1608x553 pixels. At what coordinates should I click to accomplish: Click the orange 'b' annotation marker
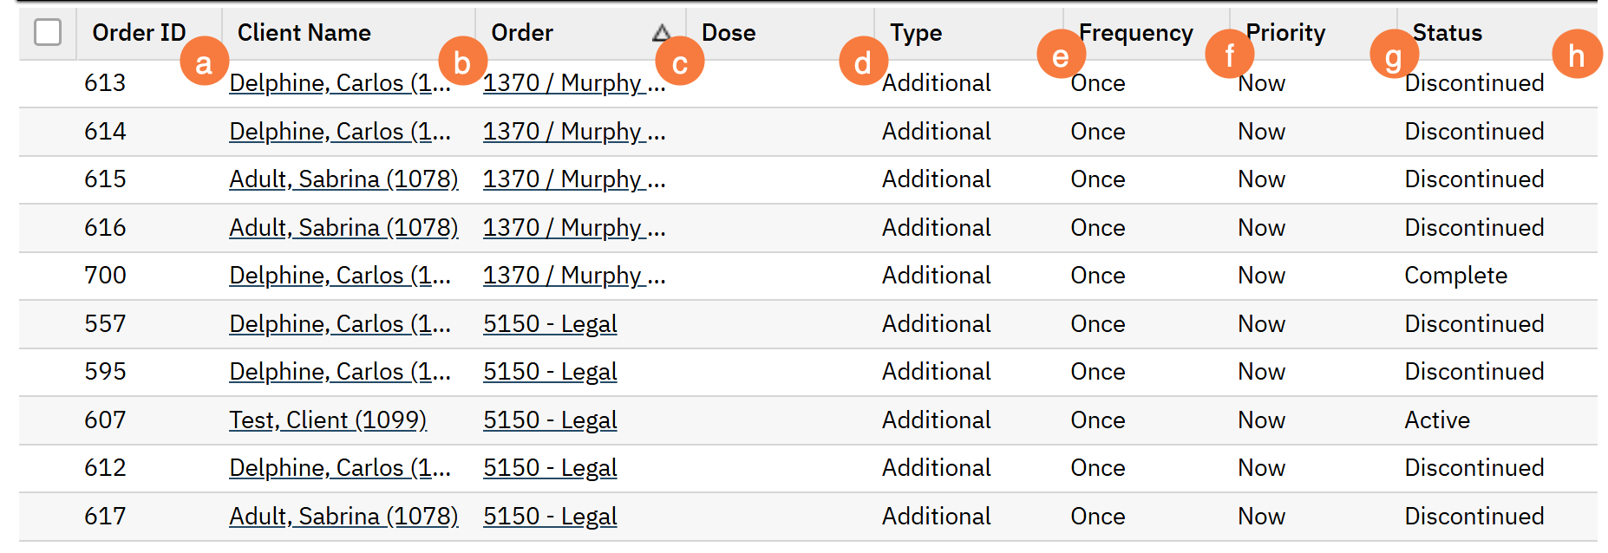[x=462, y=62]
